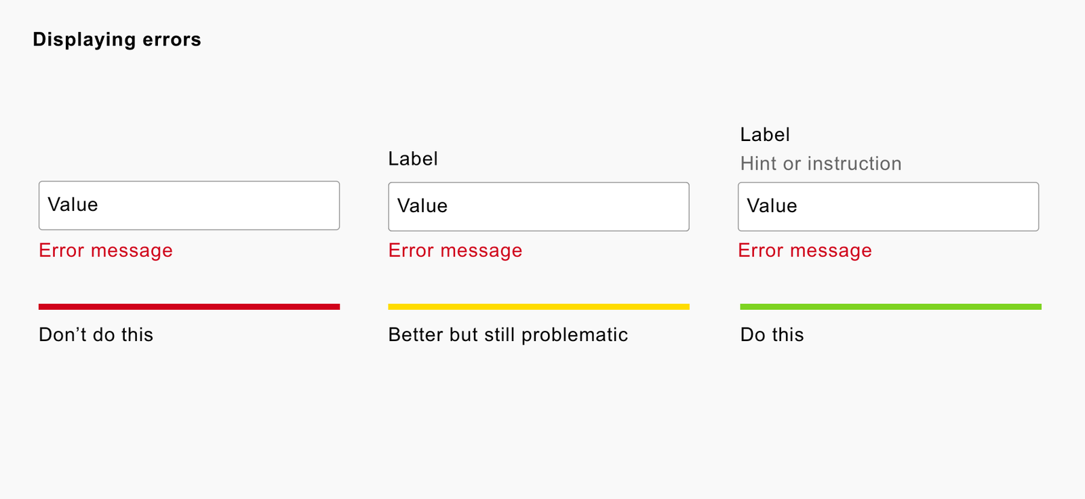Click the 'Displaying errors' heading

click(117, 40)
